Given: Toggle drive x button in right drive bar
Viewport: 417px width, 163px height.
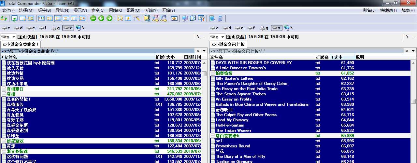Looking at the screenshot, I should 277,28.
